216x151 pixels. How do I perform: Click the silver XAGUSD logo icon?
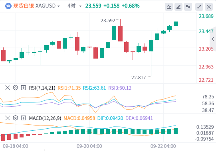coord(8,6)
